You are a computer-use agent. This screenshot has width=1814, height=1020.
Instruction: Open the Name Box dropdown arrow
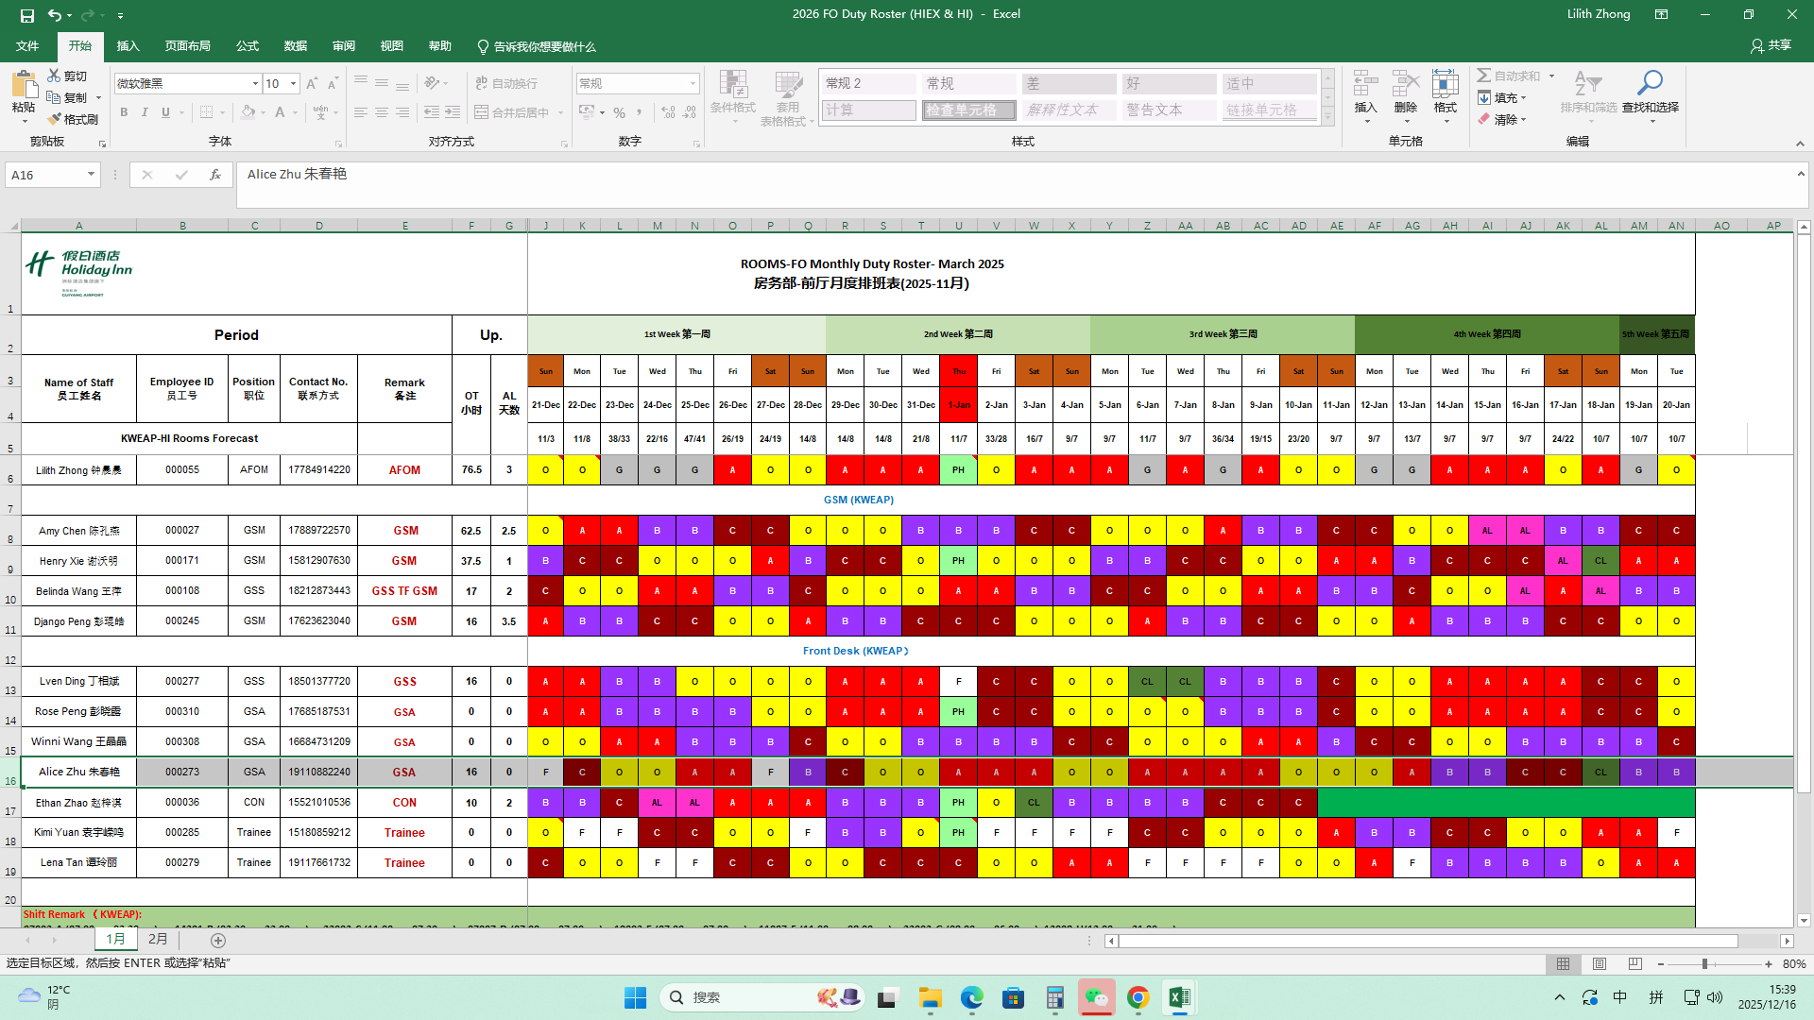tap(91, 175)
